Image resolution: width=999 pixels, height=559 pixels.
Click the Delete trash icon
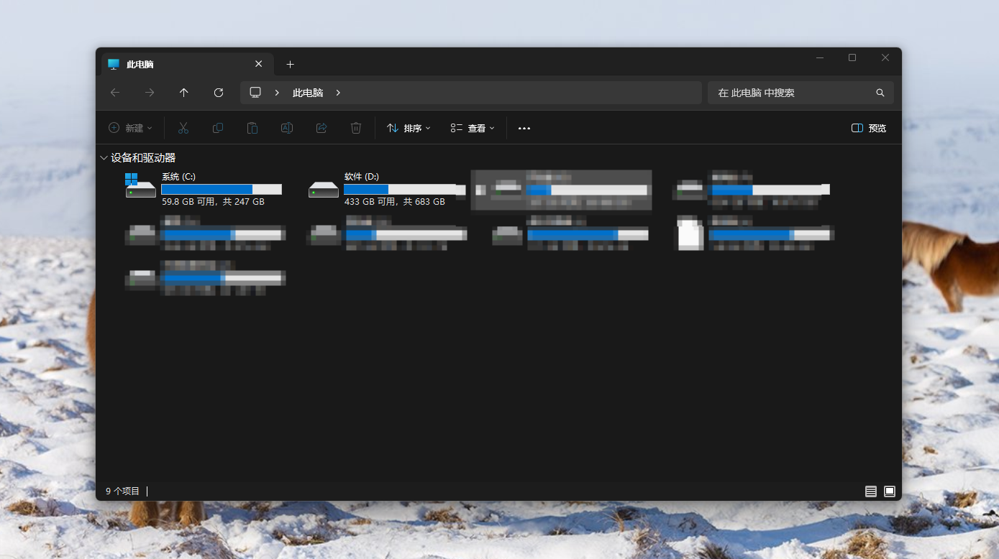tap(356, 128)
